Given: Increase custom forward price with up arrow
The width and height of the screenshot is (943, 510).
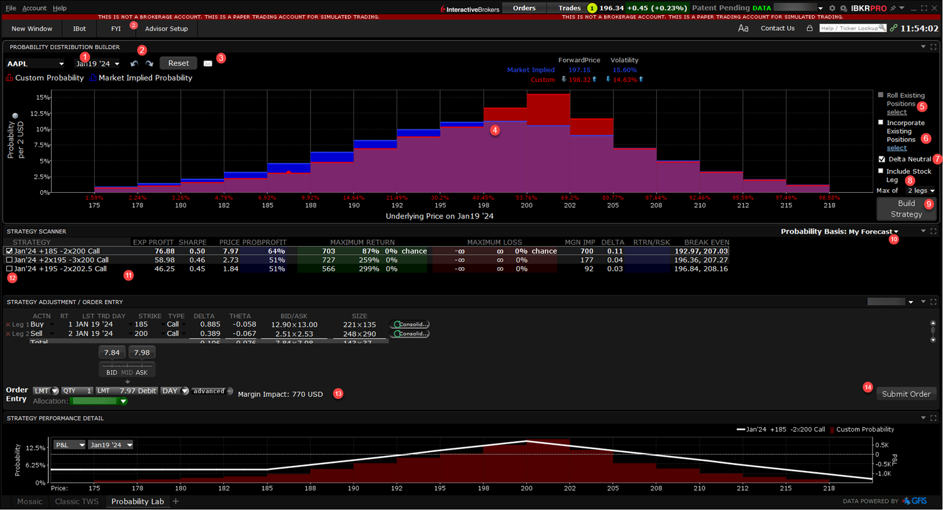Looking at the screenshot, I should tap(595, 80).
